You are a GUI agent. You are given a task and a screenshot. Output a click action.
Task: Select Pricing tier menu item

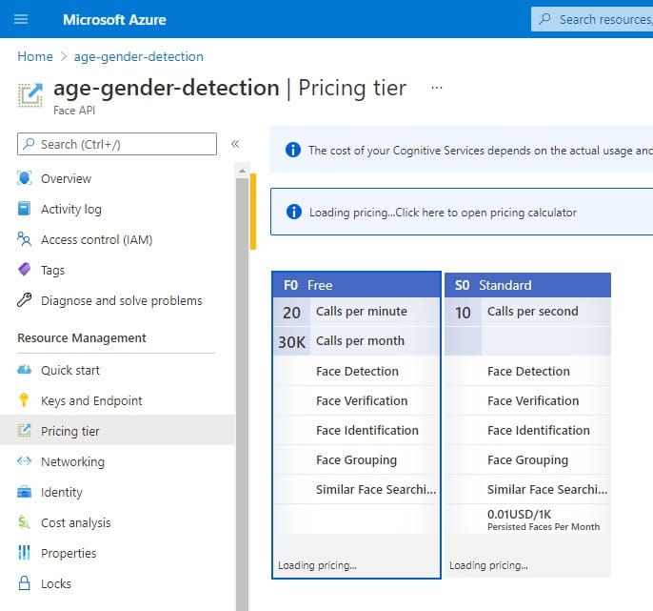117,431
